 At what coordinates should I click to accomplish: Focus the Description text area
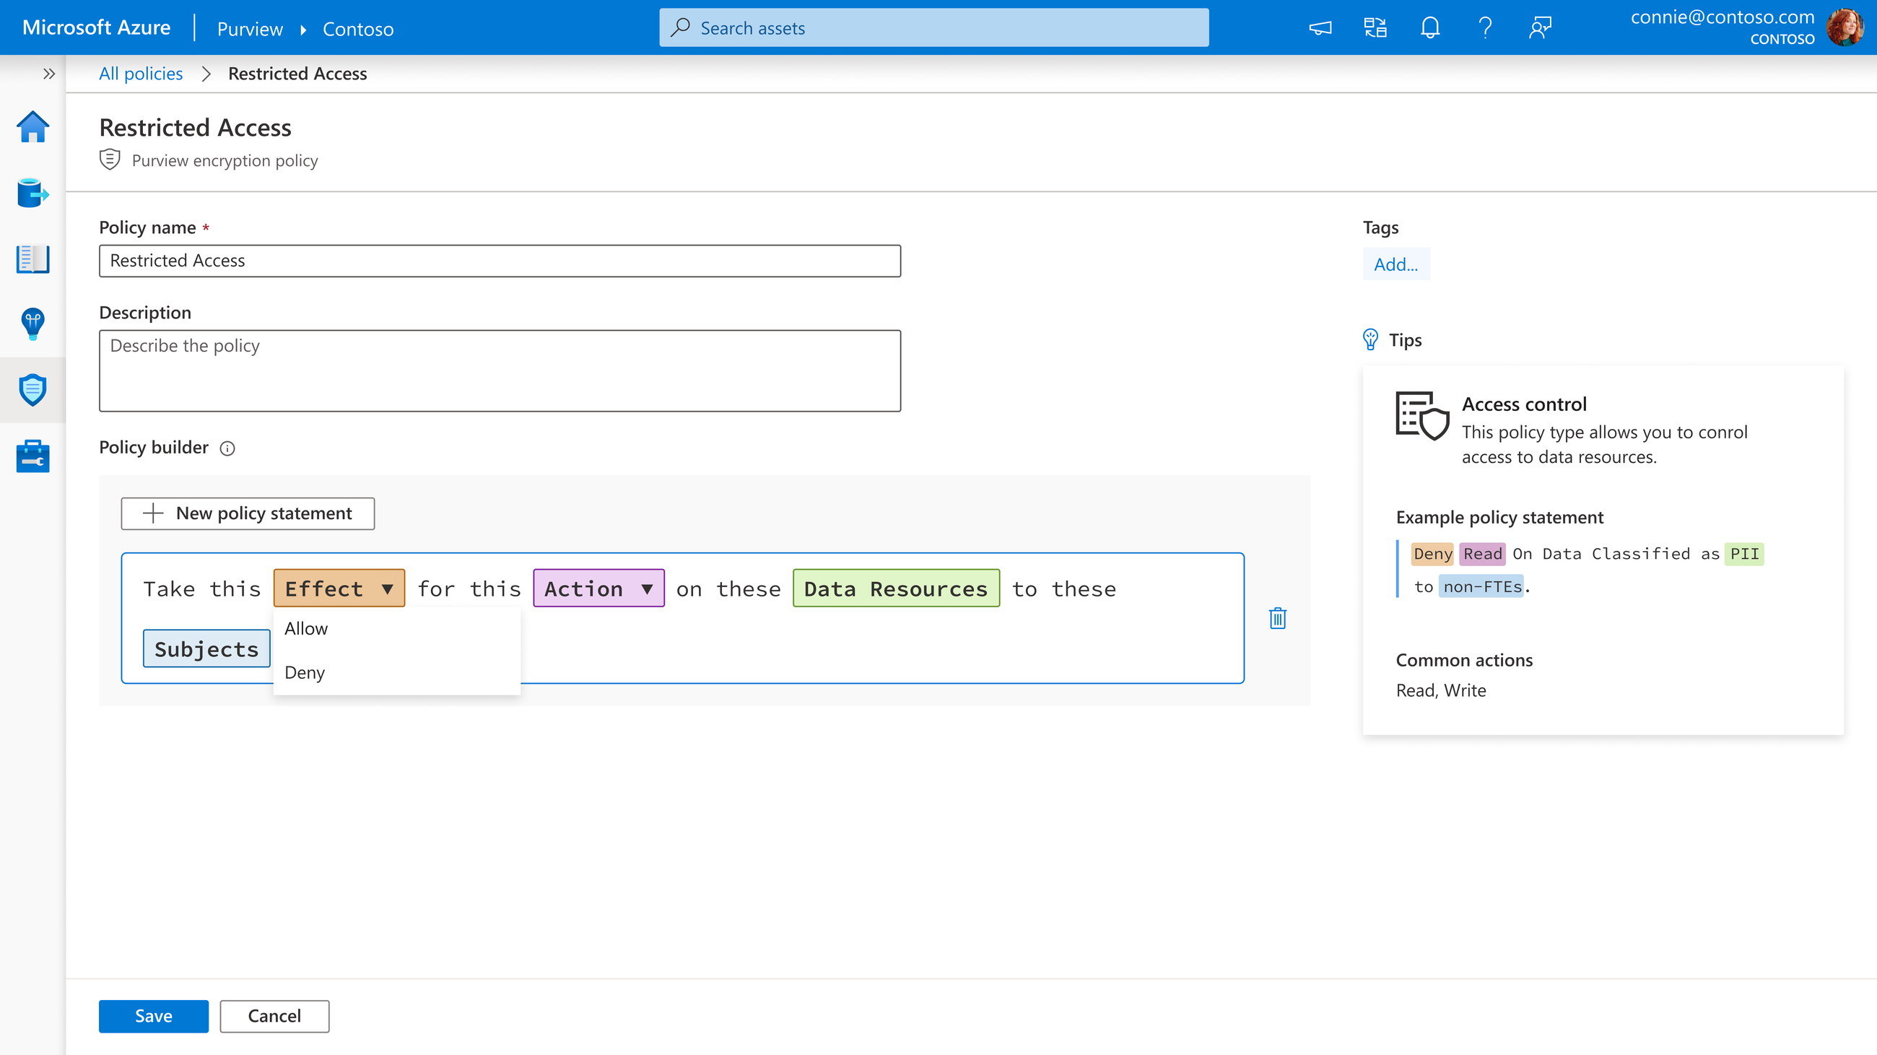[500, 371]
